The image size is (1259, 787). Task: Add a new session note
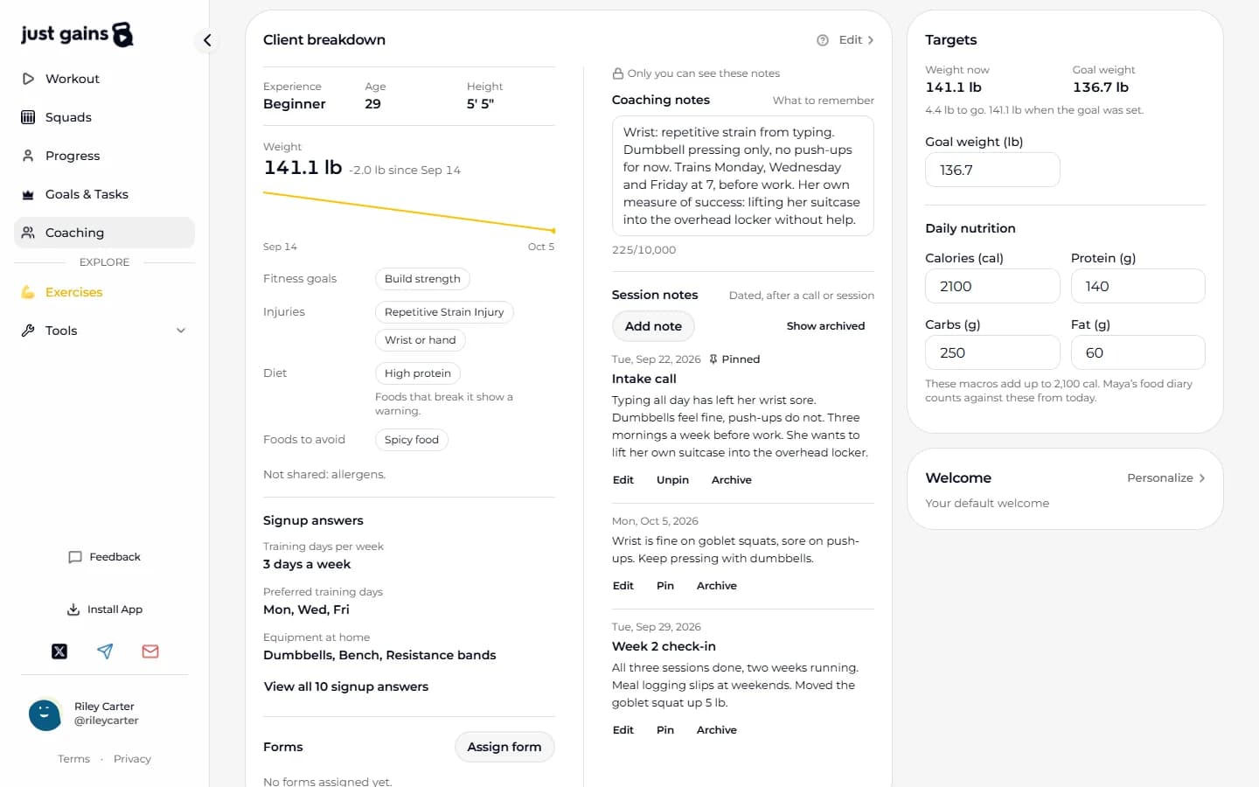653,326
